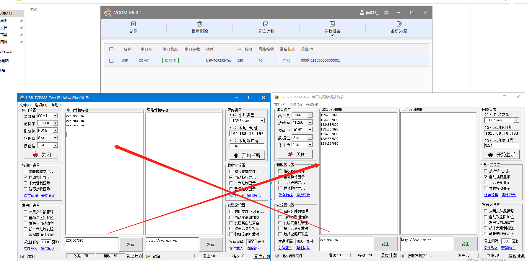Viewport: 527px width, 261px height.
Task: Tick the checkbox for the USR COM7 row
Action: [x=111, y=61]
